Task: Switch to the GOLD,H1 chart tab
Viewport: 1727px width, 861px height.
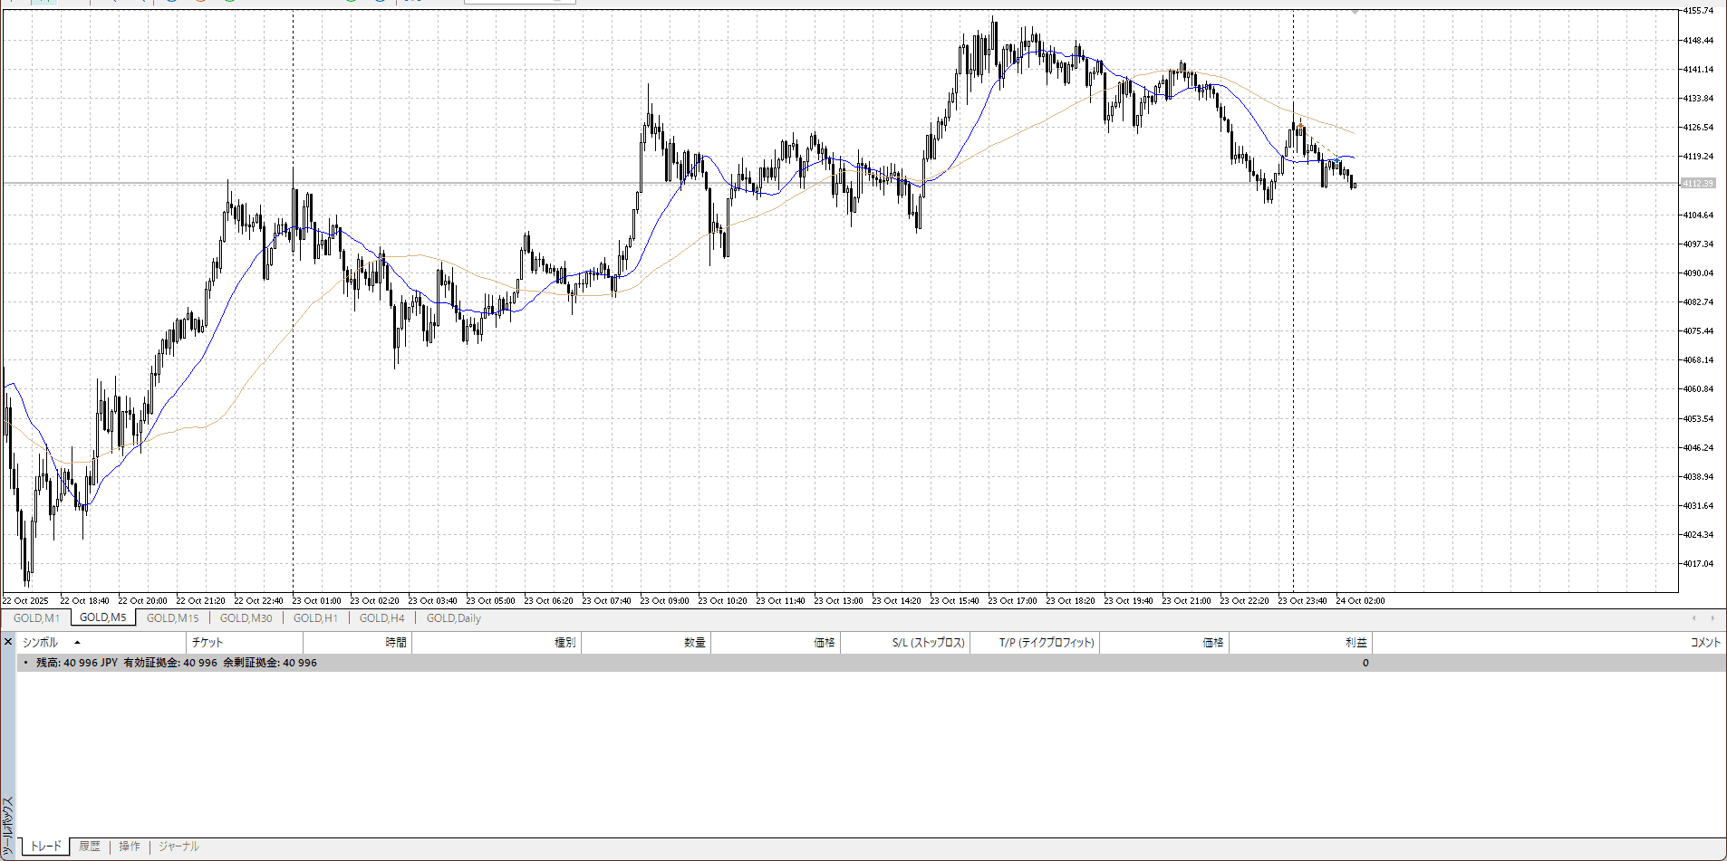Action: (x=315, y=618)
